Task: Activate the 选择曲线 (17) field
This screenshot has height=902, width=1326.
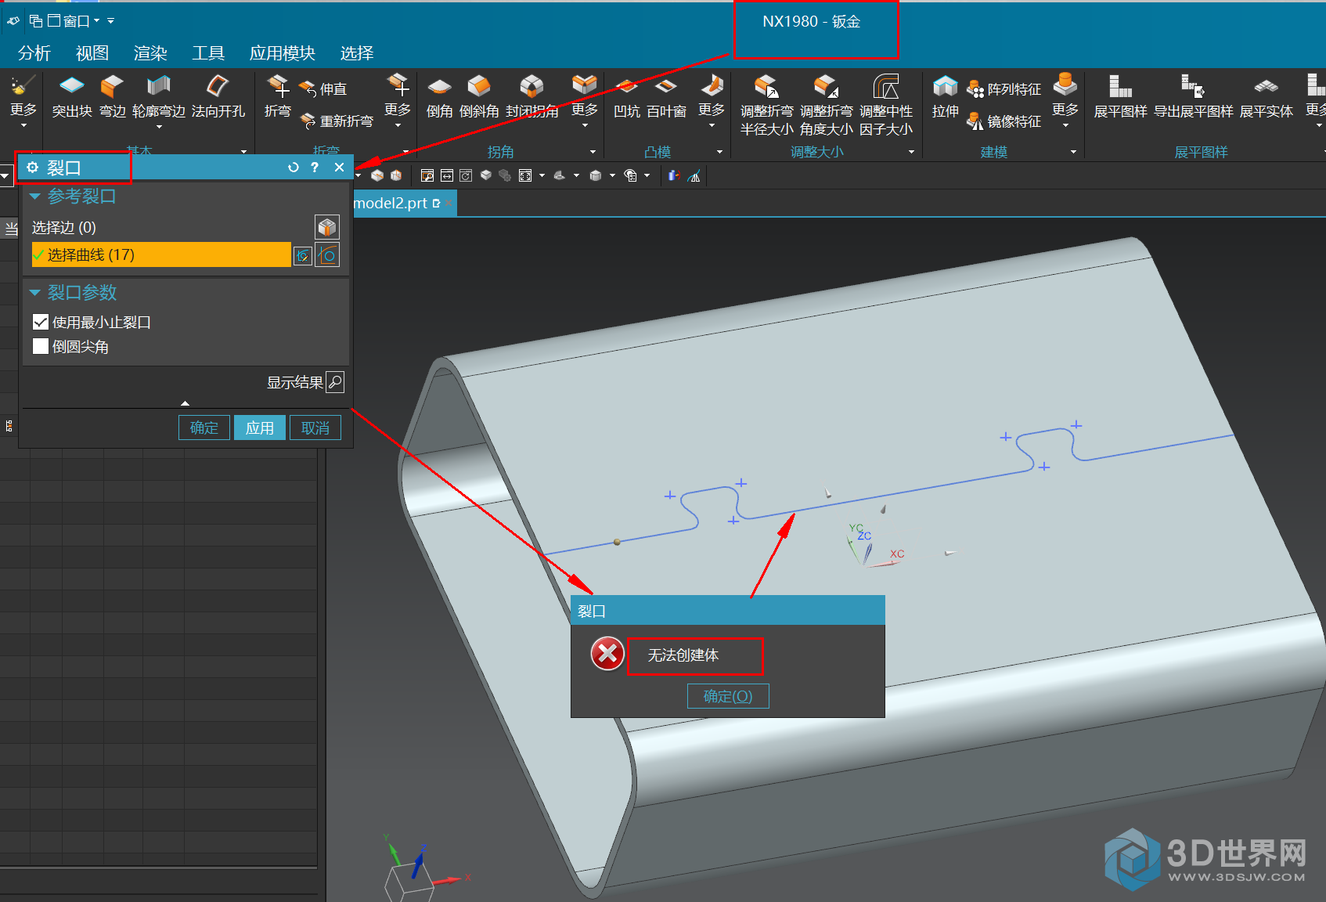Action: pos(161,254)
